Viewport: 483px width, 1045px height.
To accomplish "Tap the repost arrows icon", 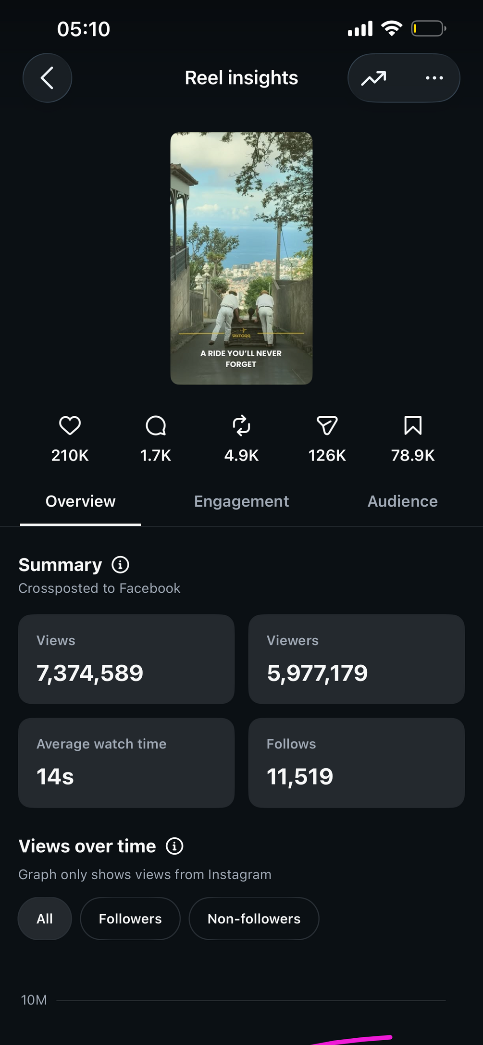I will [241, 425].
